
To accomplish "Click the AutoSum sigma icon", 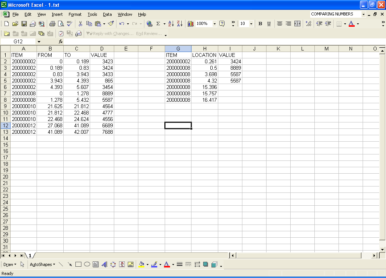I will pos(158,24).
